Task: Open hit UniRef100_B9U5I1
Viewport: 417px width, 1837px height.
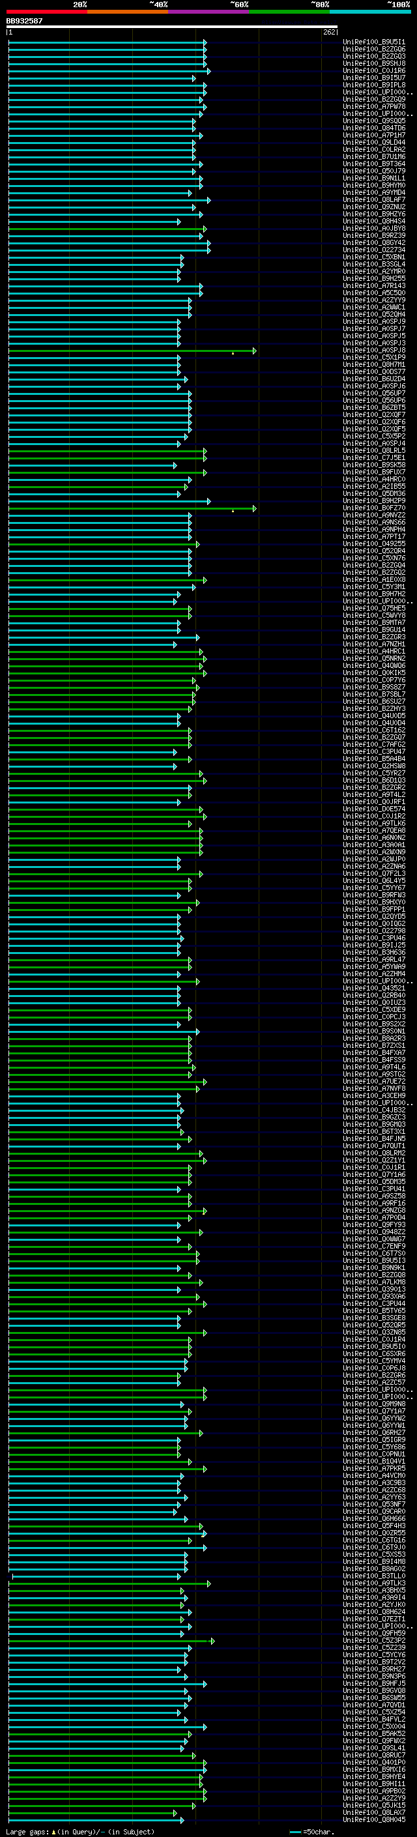Action: [x=374, y=42]
